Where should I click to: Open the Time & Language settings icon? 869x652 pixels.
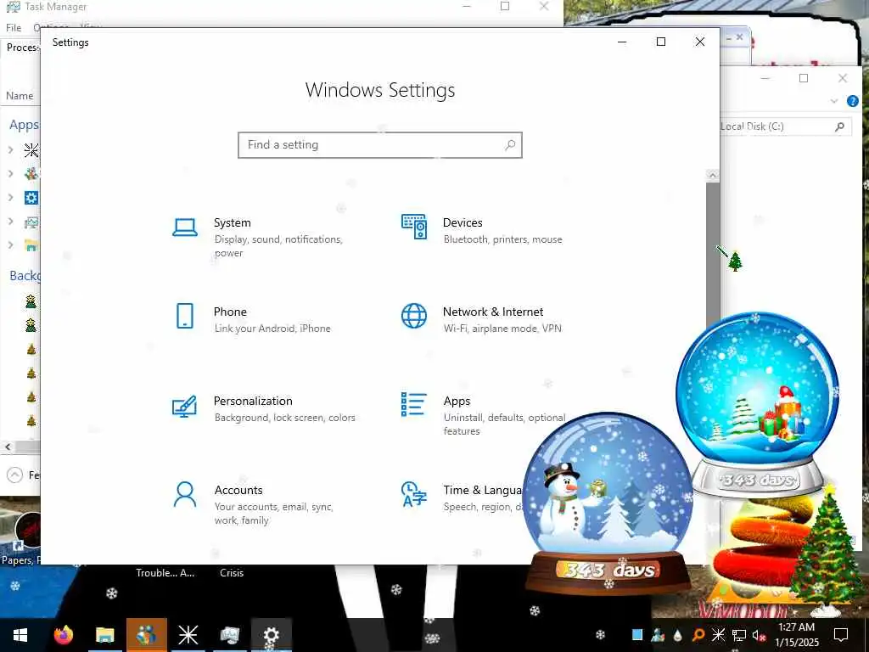pyautogui.click(x=414, y=494)
